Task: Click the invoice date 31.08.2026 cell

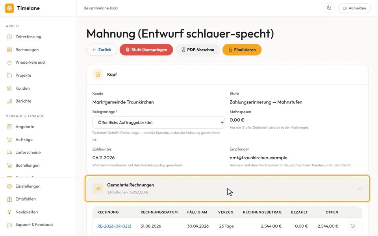Action: coord(151,226)
